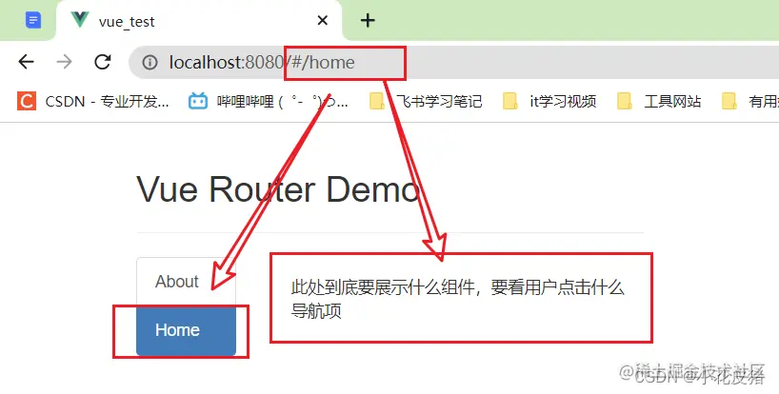Select the vue_test tab

199,21
